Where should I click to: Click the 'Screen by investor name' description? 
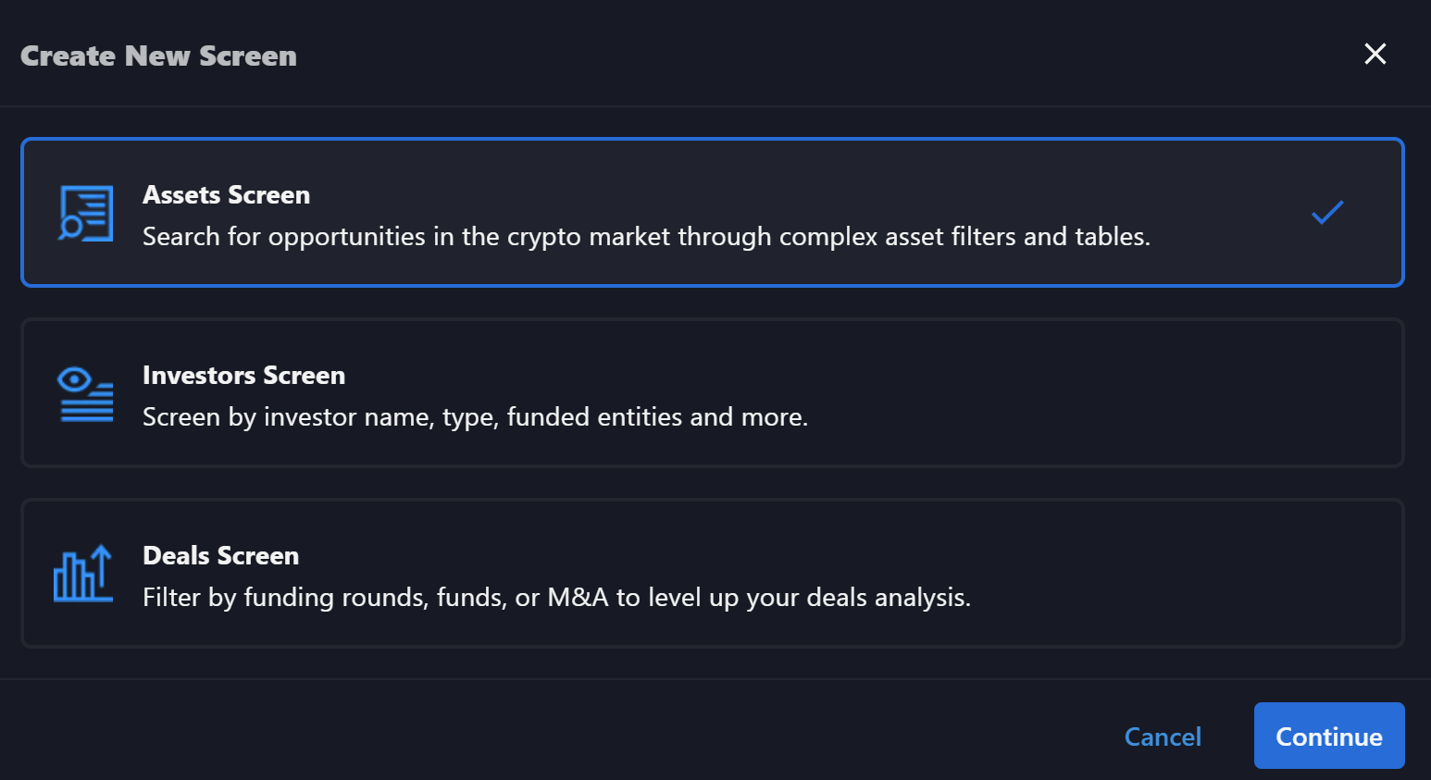pyautogui.click(x=476, y=417)
